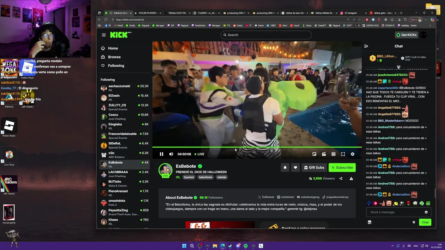The width and height of the screenshot is (445, 250).
Task: Open Gmail bookmark in bookmarks bar
Action: point(118,25)
